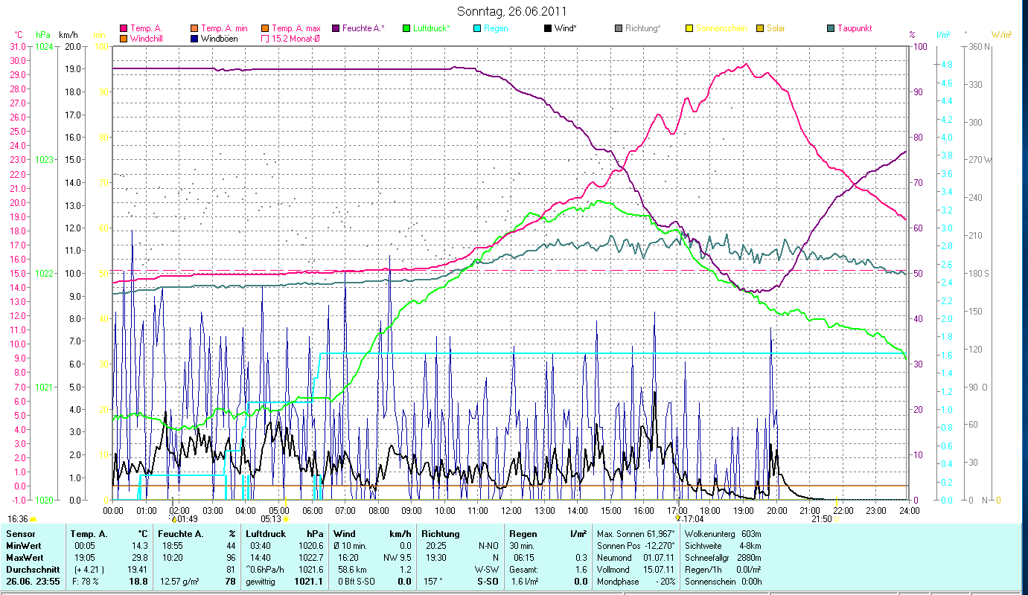The width and height of the screenshot is (1028, 595).
Task: Click the Taupunkt teal legend swatch
Action: pyautogui.click(x=830, y=28)
